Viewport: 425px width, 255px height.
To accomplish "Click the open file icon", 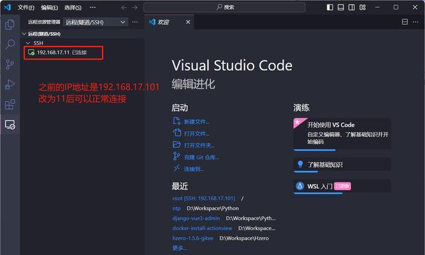I will 176,133.
